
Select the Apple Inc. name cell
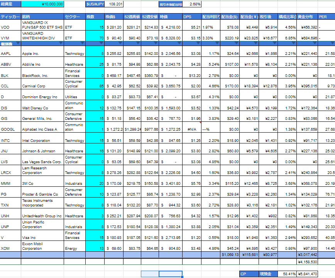point(42,51)
